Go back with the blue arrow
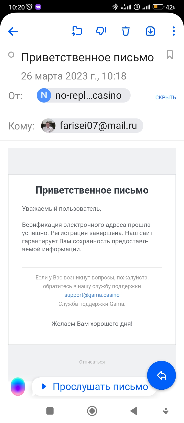This screenshot has height=423, width=184. point(13,31)
